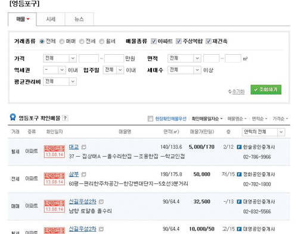The height and width of the screenshot is (234, 298).
Task: Click the help question mark icon beside 영등포구 확인매물
Action: (65, 118)
